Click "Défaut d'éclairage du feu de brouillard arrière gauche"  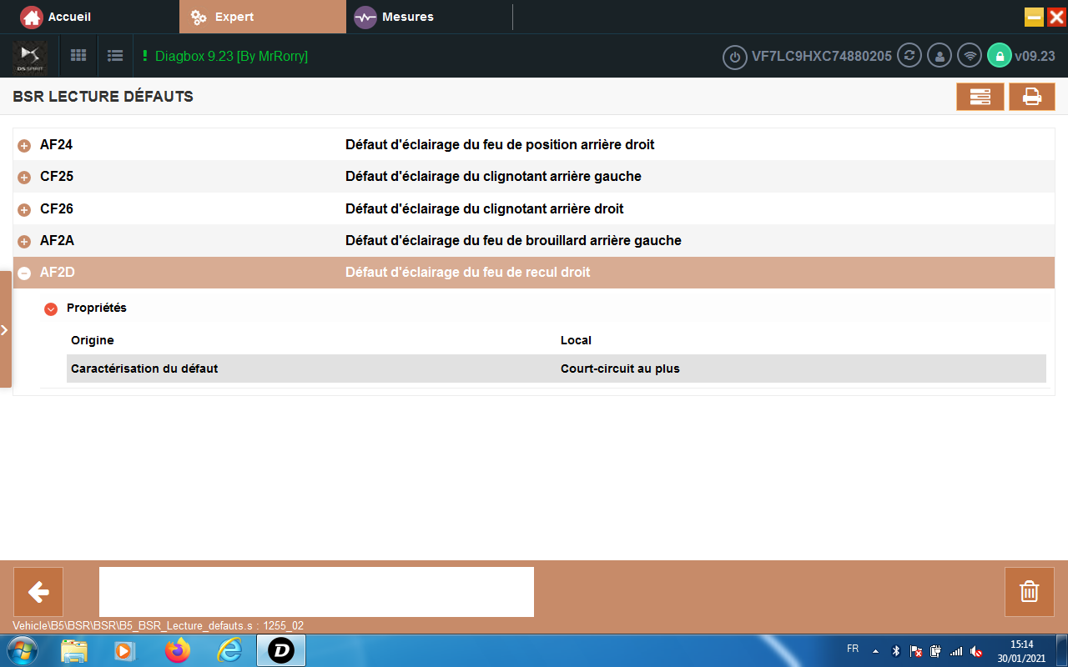pos(513,241)
